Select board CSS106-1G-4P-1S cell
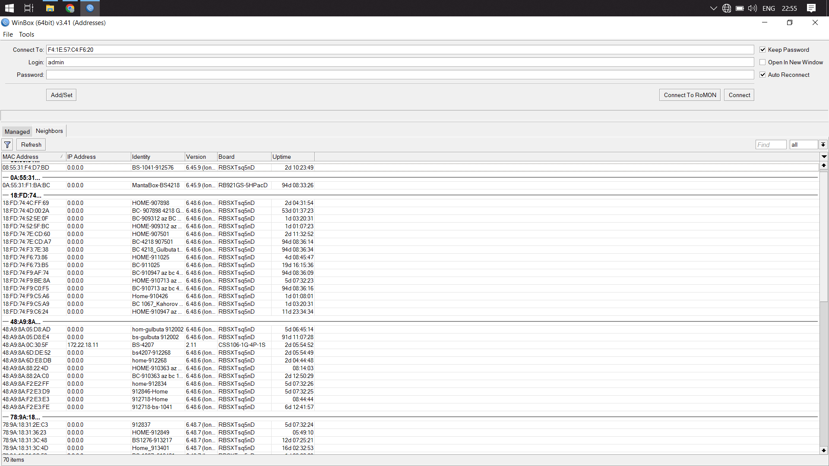This screenshot has height=466, width=829. pyautogui.click(x=242, y=345)
